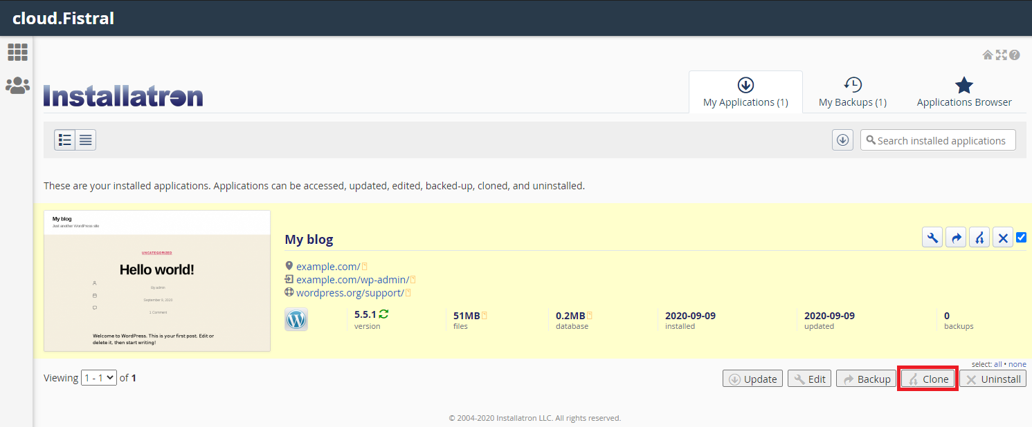1032x427 pixels.
Task: Open the apps grid icon in sidebar
Action: tap(17, 52)
